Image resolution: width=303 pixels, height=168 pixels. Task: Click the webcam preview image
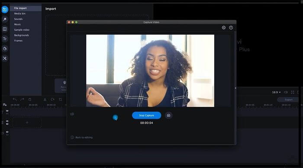[150, 71]
